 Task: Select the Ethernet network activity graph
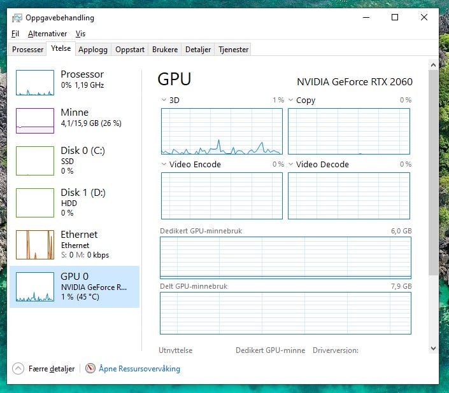click(x=35, y=245)
